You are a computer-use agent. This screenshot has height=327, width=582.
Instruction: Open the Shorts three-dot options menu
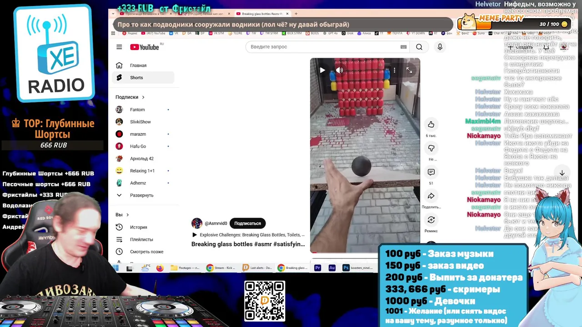(395, 70)
